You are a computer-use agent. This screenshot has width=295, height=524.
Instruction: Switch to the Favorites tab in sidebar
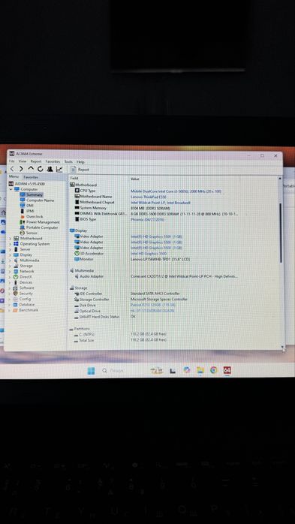31,177
